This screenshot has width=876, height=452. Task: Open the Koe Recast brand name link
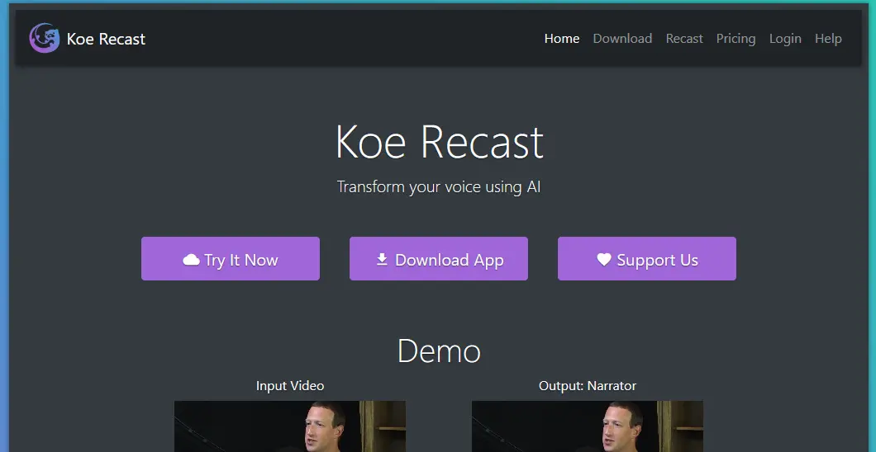(106, 39)
